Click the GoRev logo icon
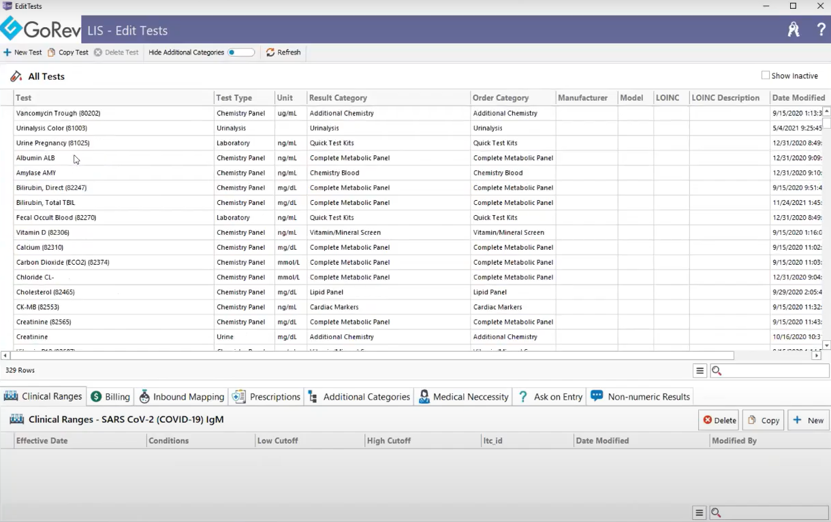This screenshot has width=831, height=522. pos(12,29)
